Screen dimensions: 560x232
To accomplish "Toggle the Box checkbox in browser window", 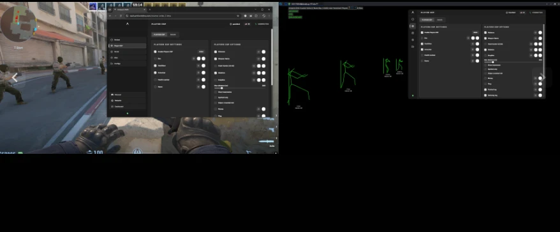I will coord(156,58).
